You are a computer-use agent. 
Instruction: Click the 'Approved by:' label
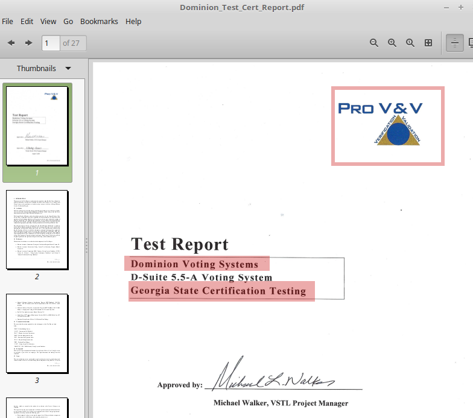(180, 385)
